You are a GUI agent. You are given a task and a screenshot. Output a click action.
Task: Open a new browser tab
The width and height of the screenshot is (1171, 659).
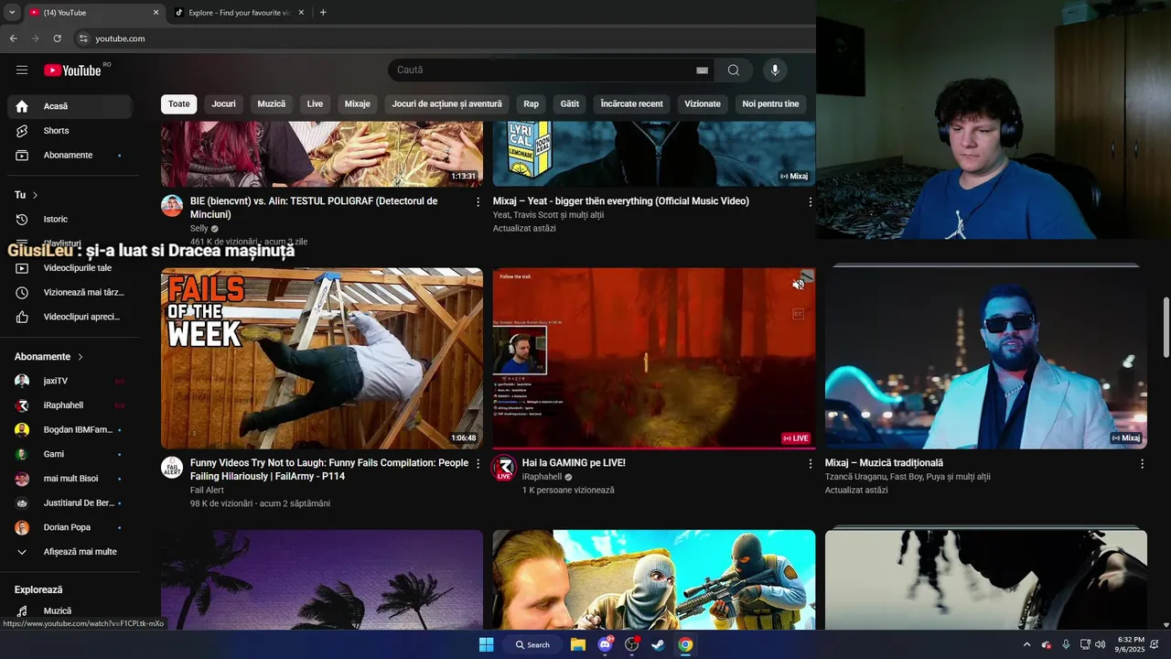coord(323,13)
